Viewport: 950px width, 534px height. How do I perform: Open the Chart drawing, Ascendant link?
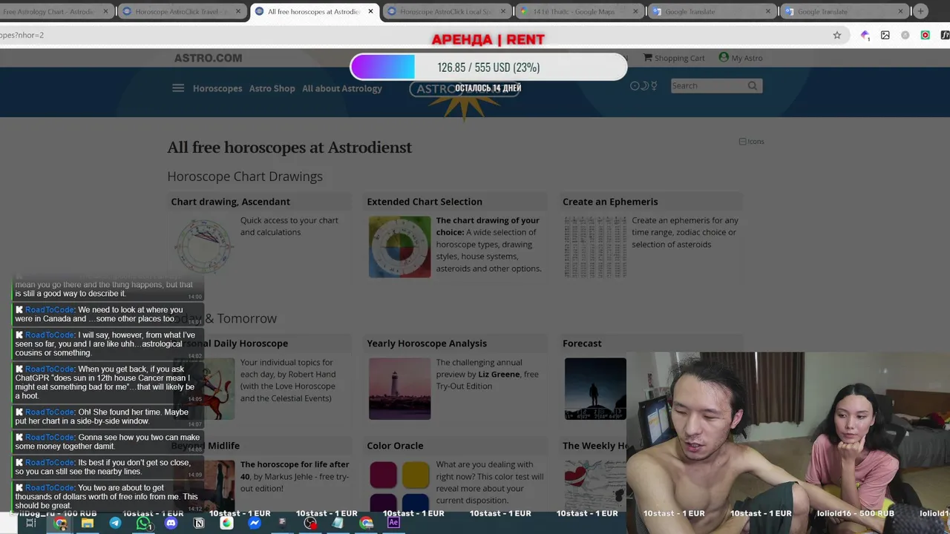[x=230, y=202]
